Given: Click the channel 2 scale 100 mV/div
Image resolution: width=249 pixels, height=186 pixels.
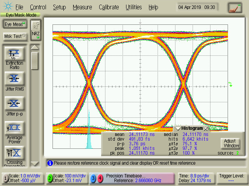Looking at the screenshot, I should click(x=75, y=176).
